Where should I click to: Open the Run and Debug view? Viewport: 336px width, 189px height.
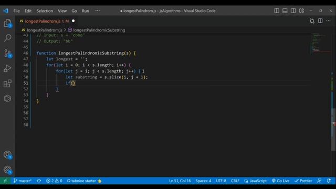click(x=7, y=68)
